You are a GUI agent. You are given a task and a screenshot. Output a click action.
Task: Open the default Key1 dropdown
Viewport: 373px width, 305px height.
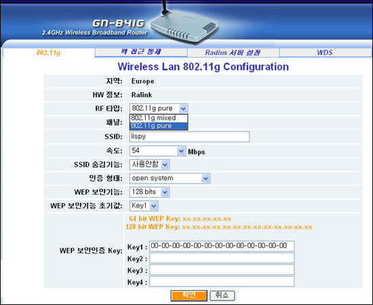pyautogui.click(x=154, y=206)
